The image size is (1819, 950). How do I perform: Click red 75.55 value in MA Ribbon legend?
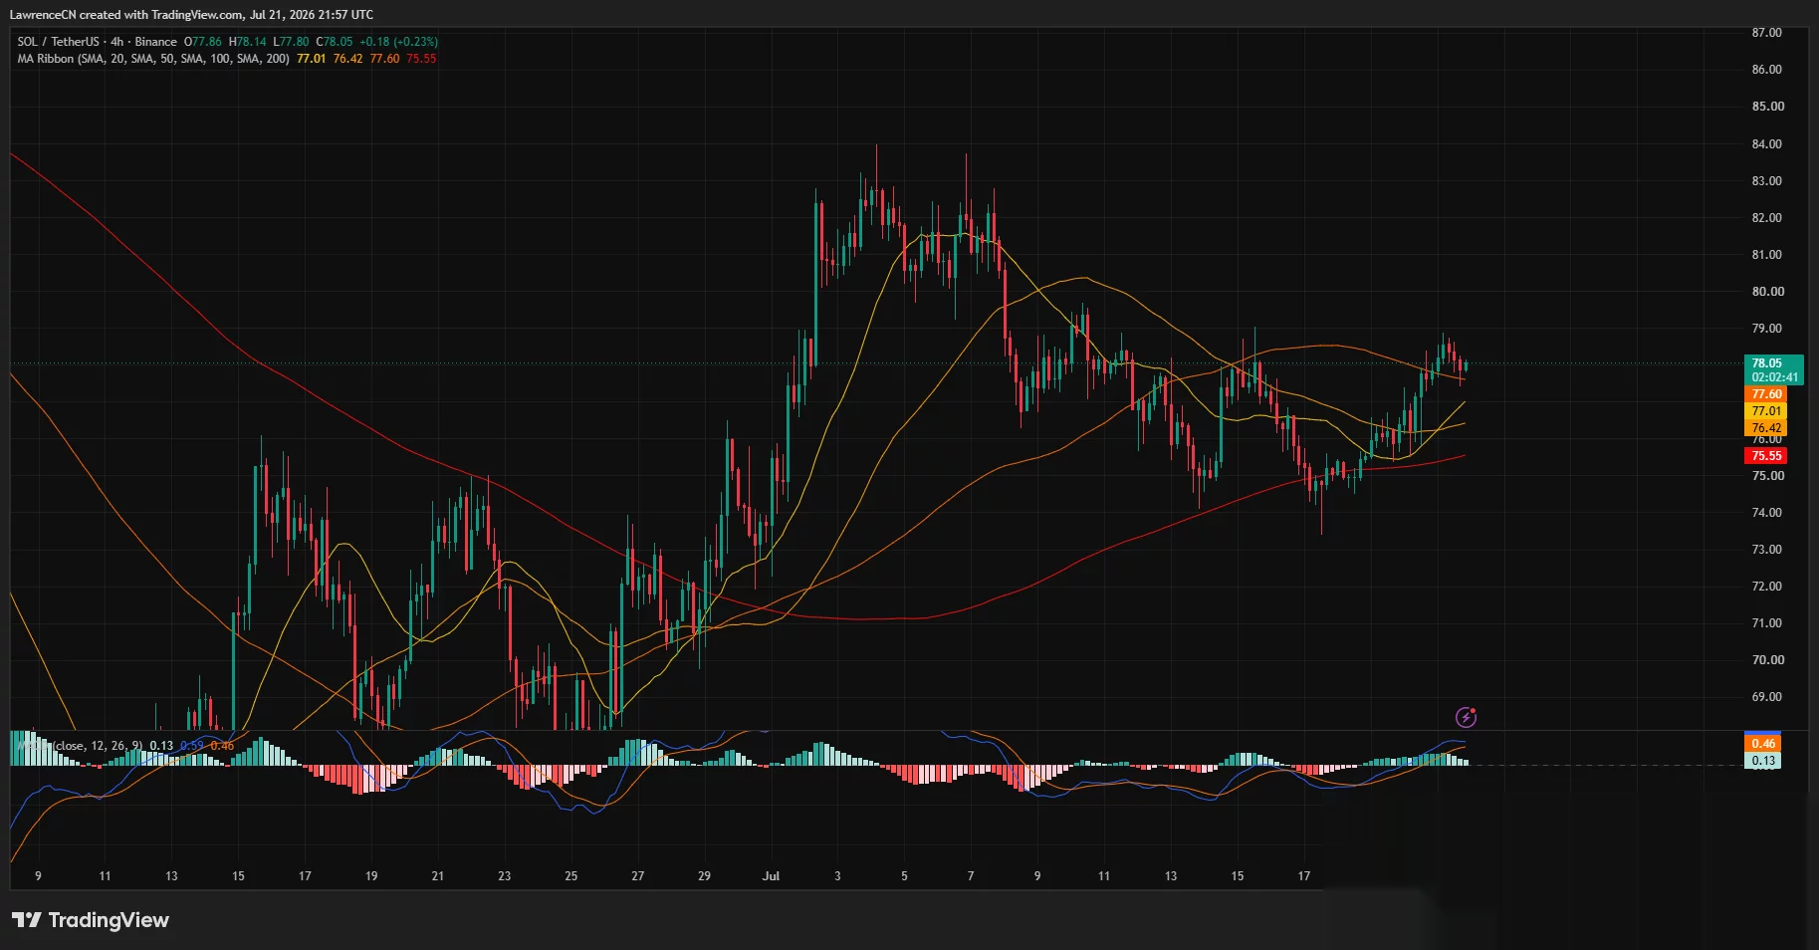pyautogui.click(x=421, y=59)
